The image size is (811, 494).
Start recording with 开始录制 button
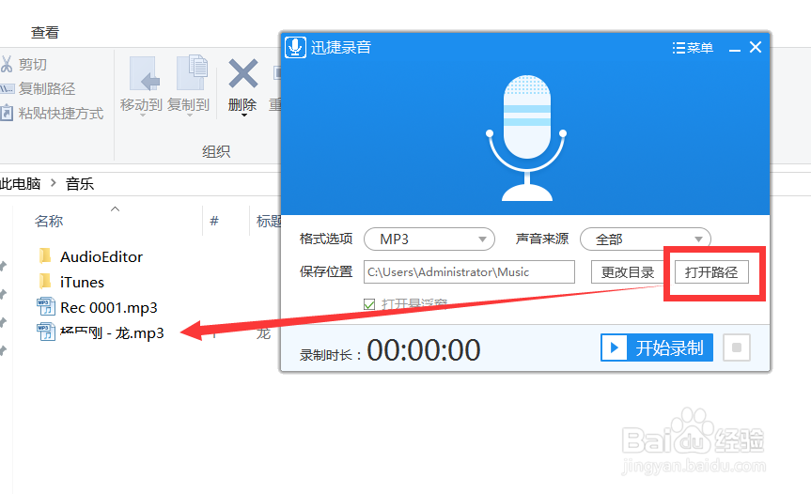[657, 347]
